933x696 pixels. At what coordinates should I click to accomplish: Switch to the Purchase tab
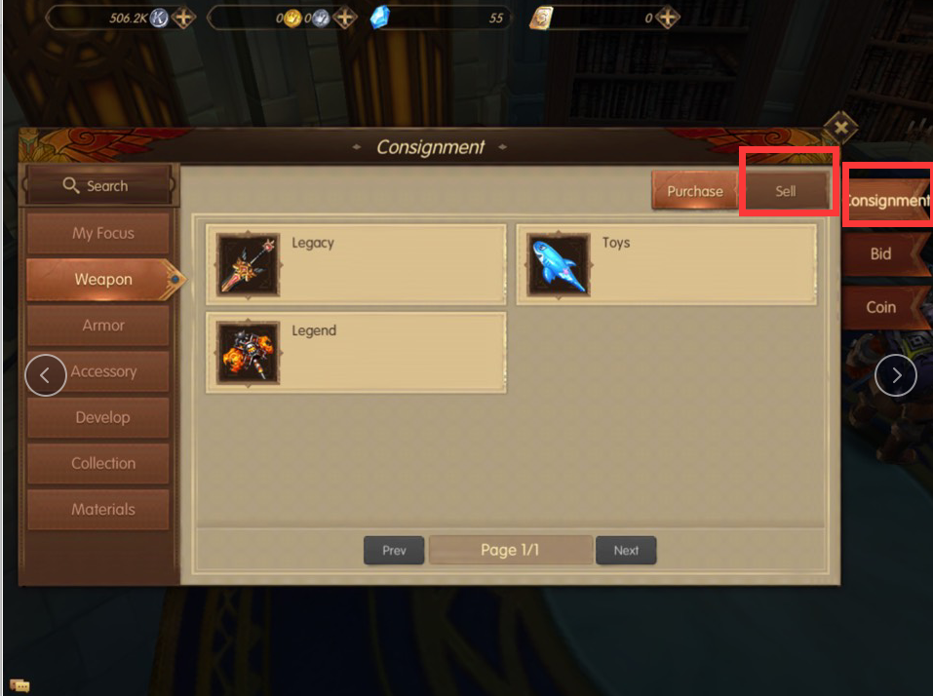pyautogui.click(x=694, y=191)
